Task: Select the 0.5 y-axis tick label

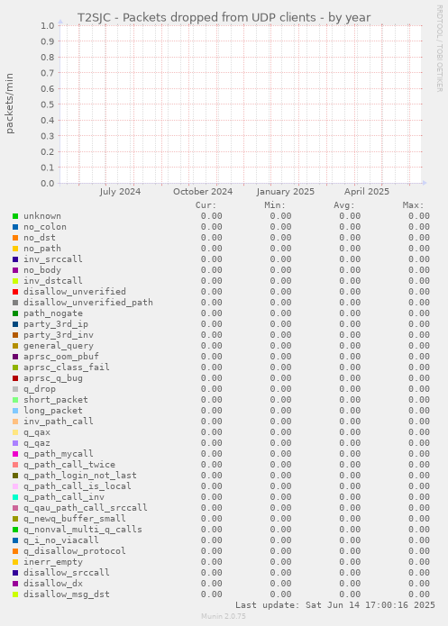Action: coord(47,104)
